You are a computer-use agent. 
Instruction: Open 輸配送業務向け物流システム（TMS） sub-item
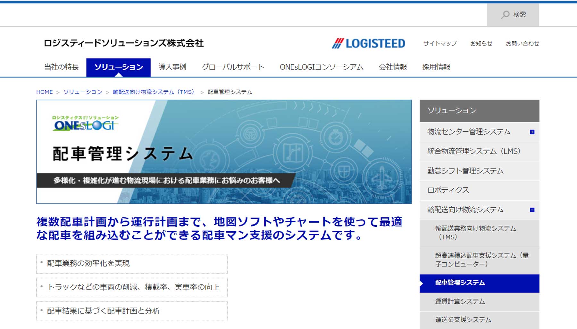click(x=479, y=233)
